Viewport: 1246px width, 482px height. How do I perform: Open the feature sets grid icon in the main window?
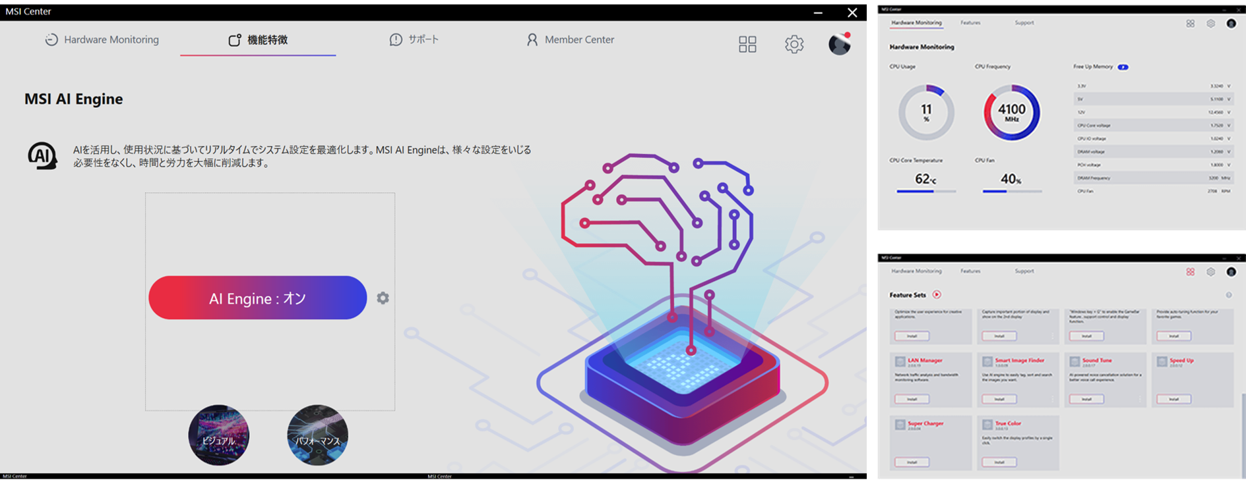click(747, 44)
